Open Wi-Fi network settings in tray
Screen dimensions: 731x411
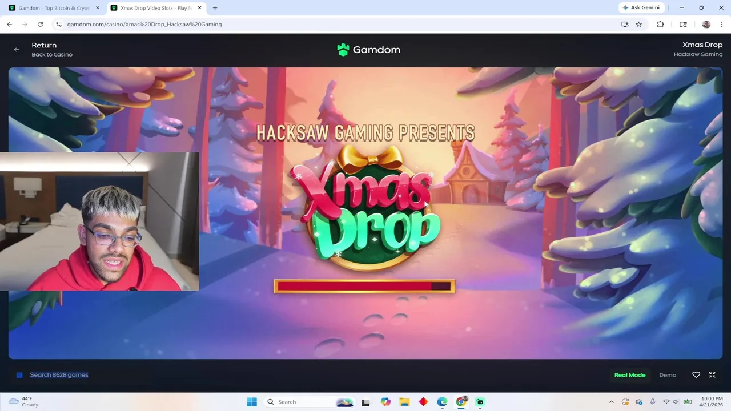pos(666,402)
